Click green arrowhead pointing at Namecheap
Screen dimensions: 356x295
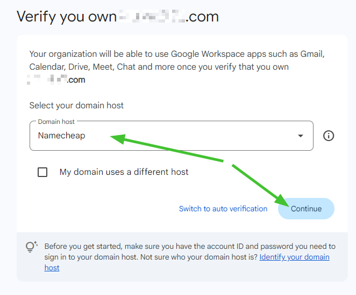point(115,138)
